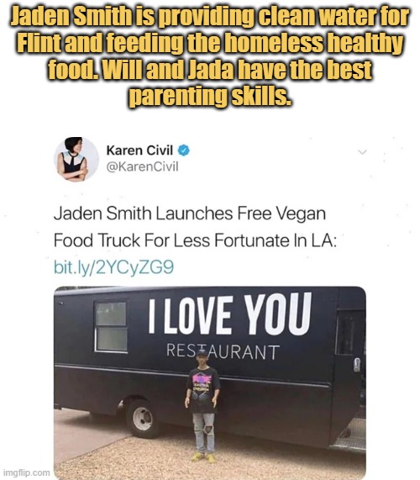Viewport: 420px width, 480px height.
Task: Click the I LOVE YOU truck lettering
Action: (229, 314)
